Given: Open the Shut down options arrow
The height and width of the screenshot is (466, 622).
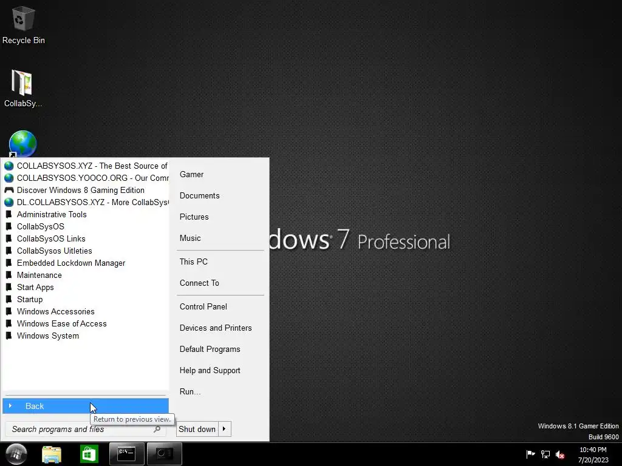Looking at the screenshot, I should tap(225, 429).
